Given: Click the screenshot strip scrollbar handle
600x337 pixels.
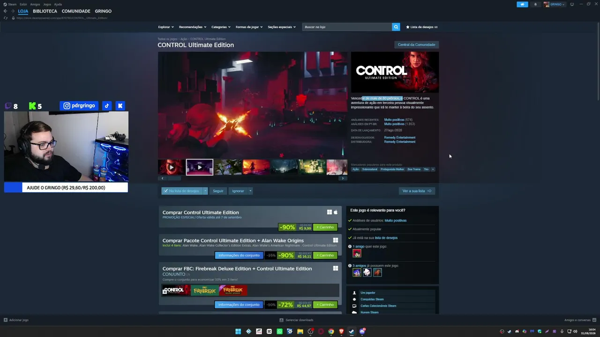Looking at the screenshot, I should (x=174, y=178).
